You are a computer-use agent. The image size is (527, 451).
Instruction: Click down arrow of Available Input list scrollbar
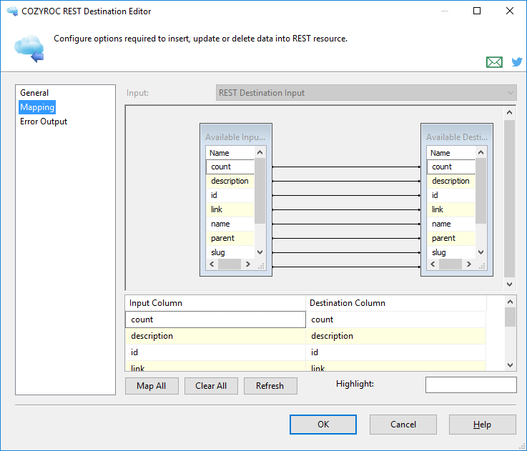[x=260, y=252]
